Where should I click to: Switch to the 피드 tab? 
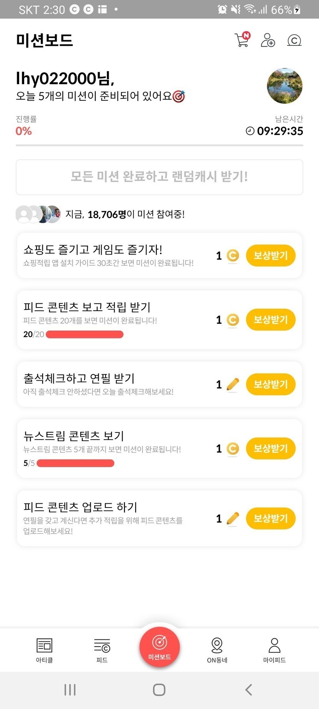pyautogui.click(x=102, y=650)
